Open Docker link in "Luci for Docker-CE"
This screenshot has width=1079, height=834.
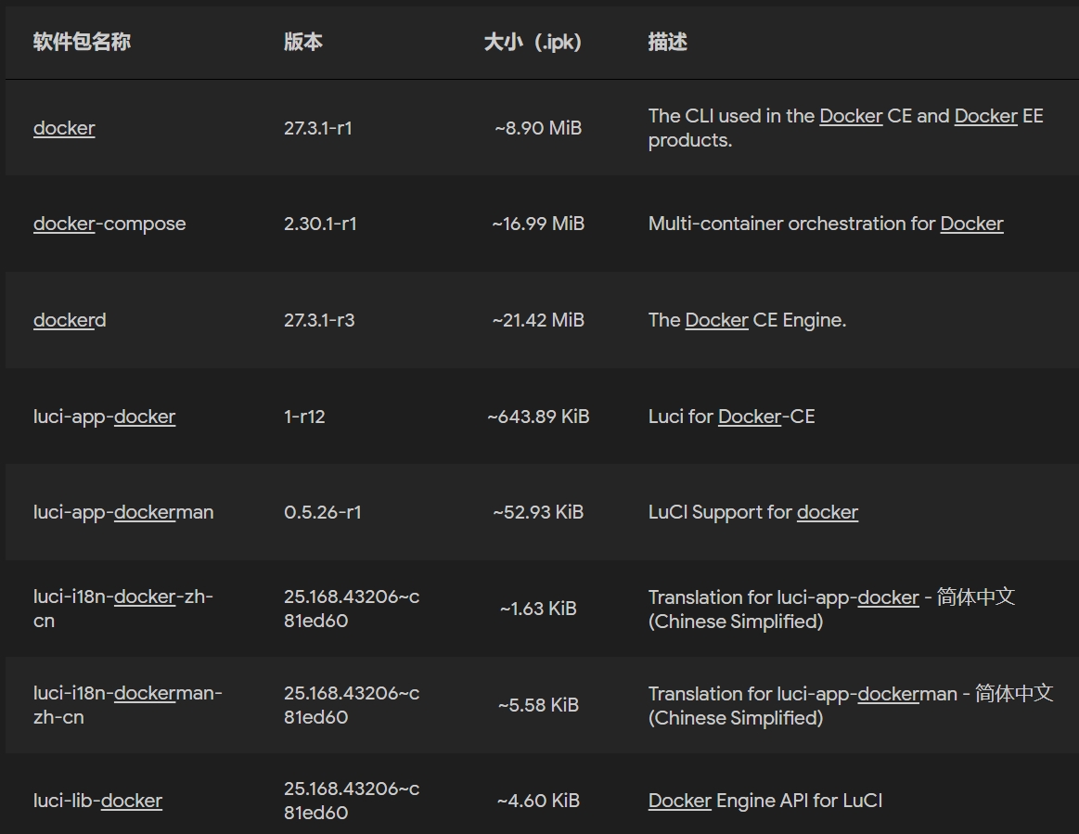749,417
